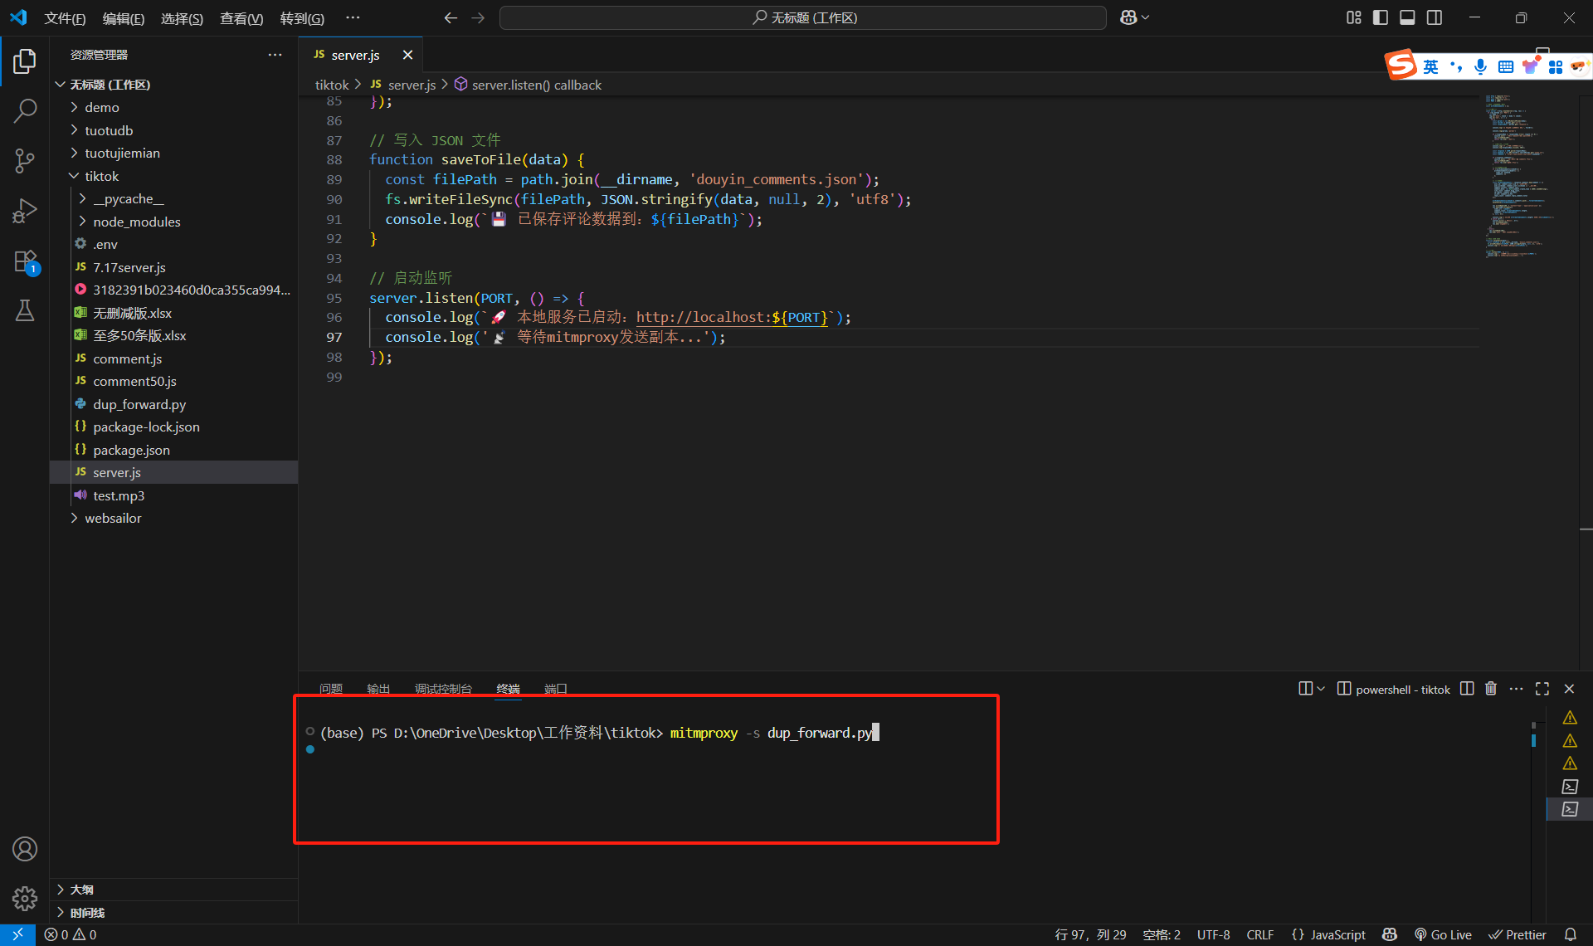
Task: Open dup_forward.py file in explorer
Action: click(173, 404)
